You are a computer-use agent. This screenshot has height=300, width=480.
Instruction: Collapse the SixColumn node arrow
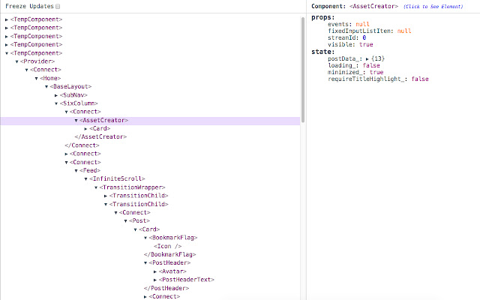[x=56, y=103]
